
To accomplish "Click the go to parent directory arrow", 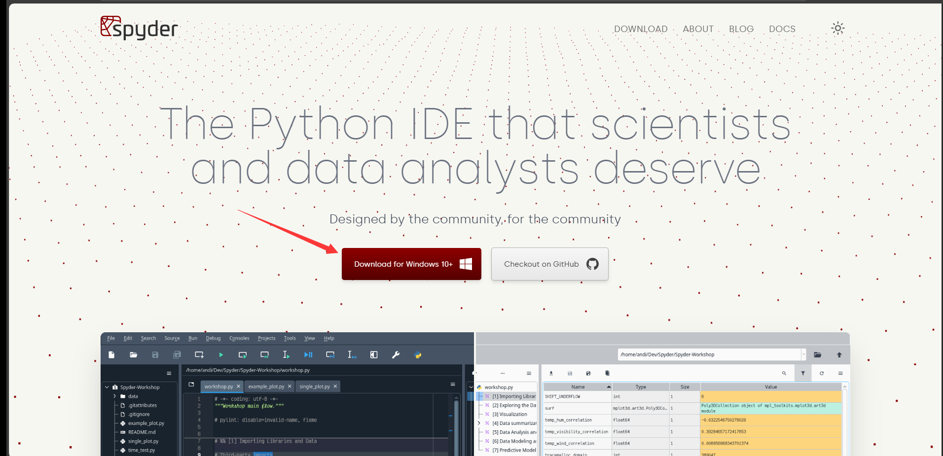I will pos(839,354).
